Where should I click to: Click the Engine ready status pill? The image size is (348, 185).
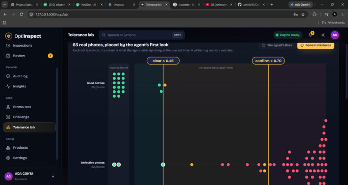288,35
